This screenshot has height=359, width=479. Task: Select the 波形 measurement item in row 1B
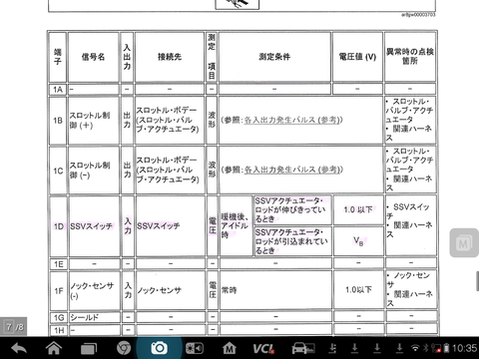pos(212,120)
